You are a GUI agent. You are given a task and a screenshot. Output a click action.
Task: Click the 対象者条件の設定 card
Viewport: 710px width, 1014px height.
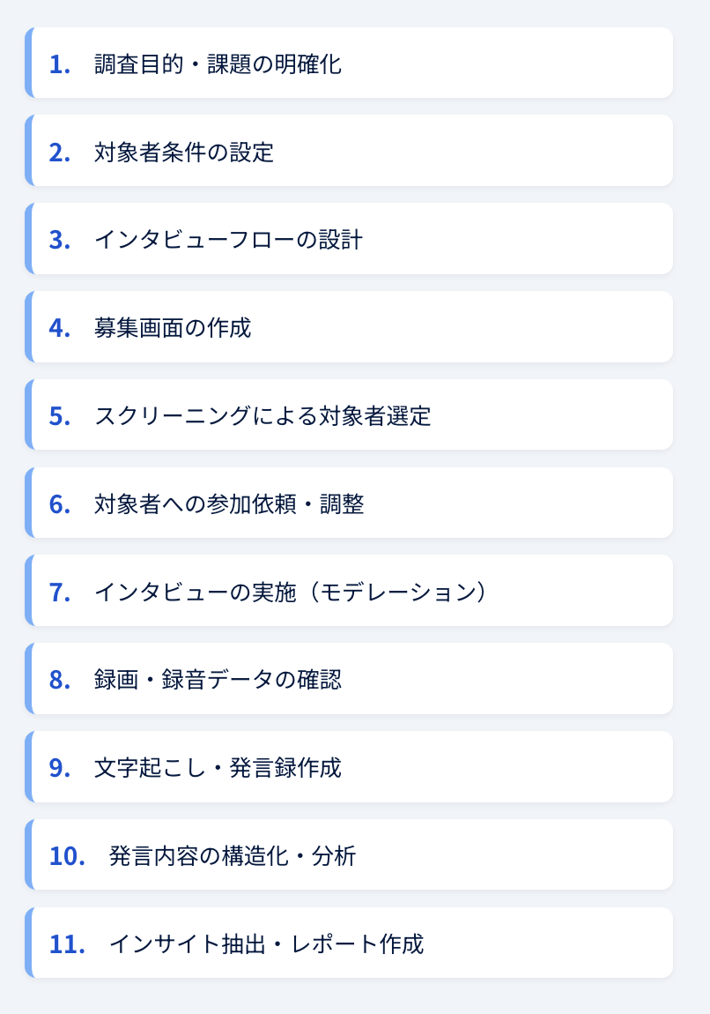tap(349, 151)
